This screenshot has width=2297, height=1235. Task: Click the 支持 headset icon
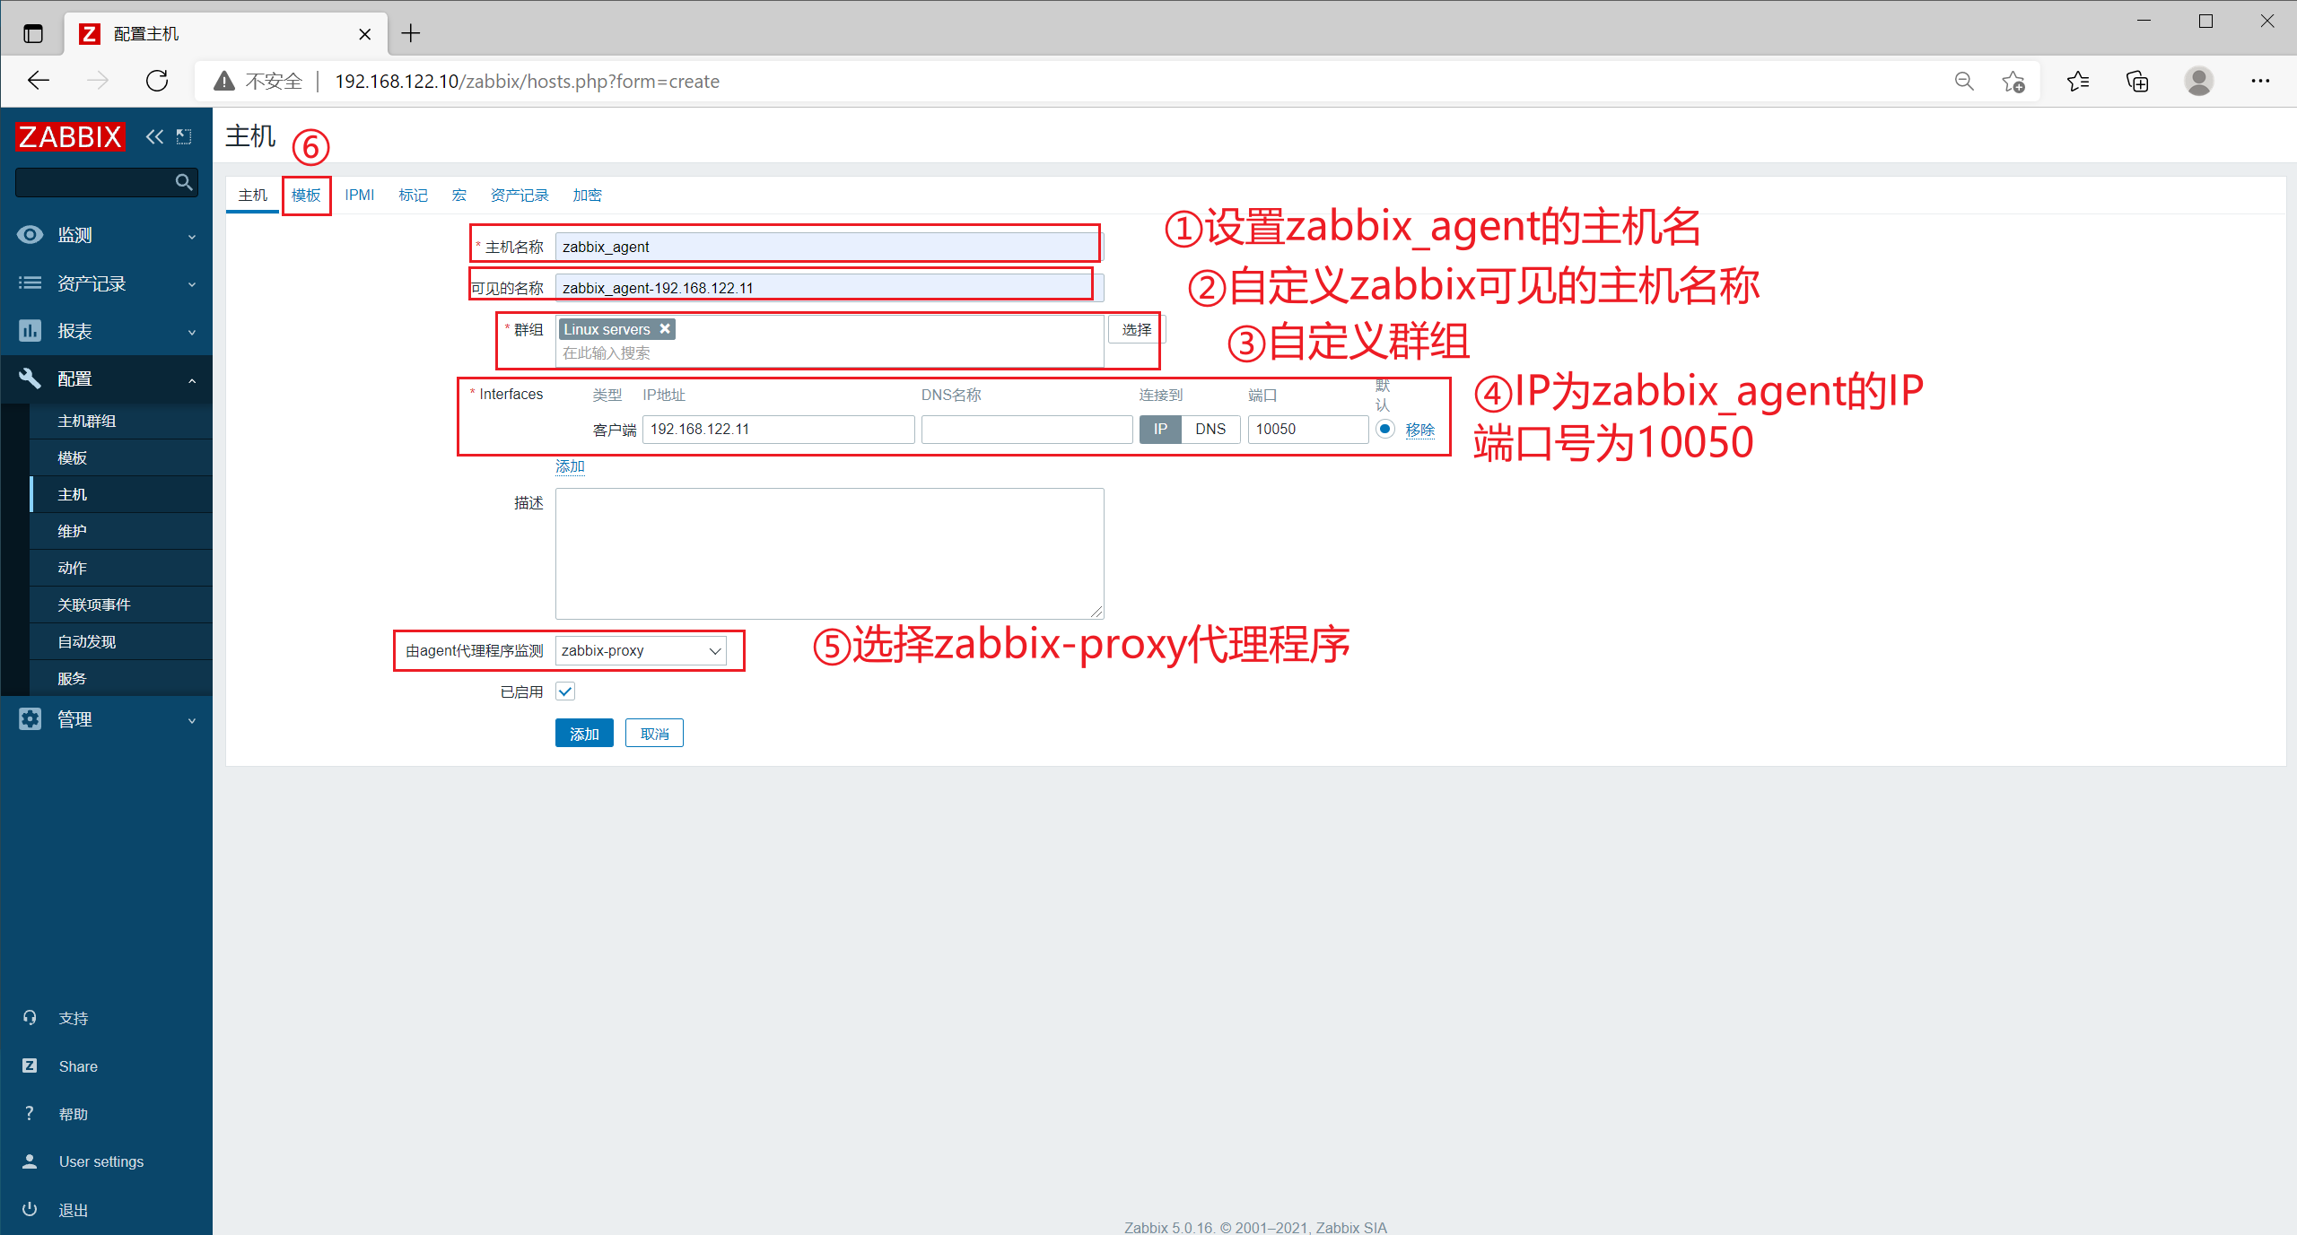30,1018
